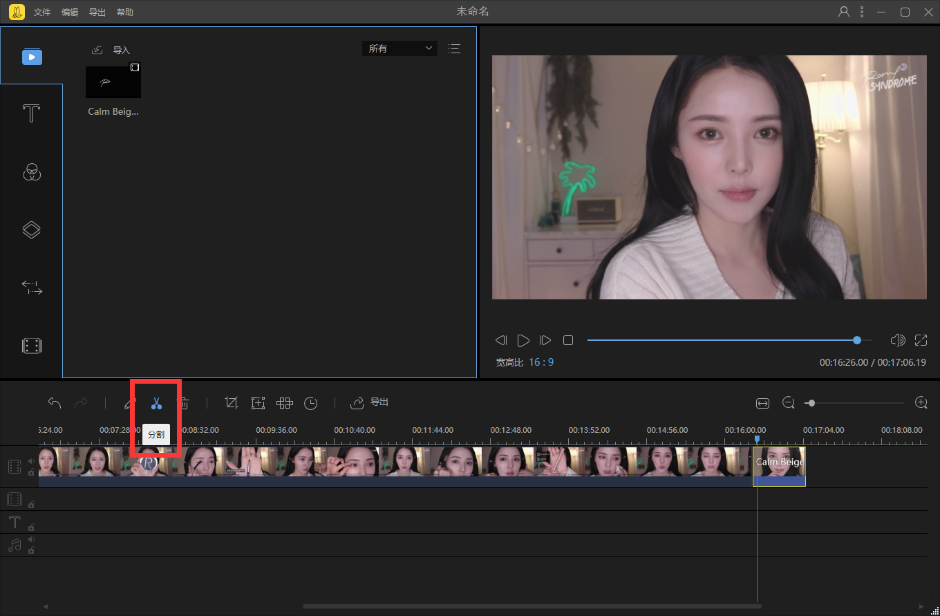The image size is (940, 616).
Task: Select the Calm Beige clip on timeline
Action: 779,467
